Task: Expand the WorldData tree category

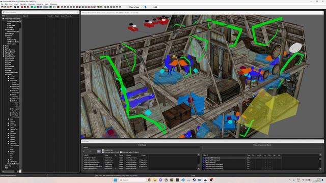Action: (4, 54)
